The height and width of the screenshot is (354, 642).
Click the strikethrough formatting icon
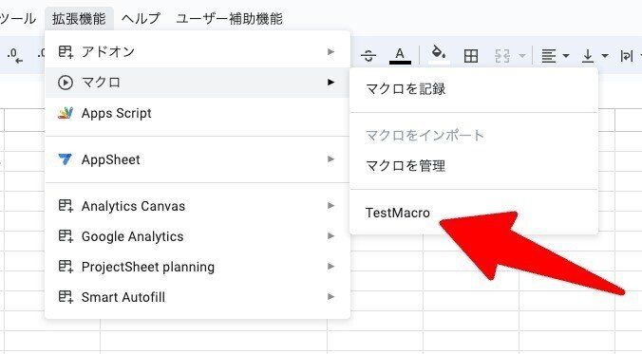tap(368, 55)
